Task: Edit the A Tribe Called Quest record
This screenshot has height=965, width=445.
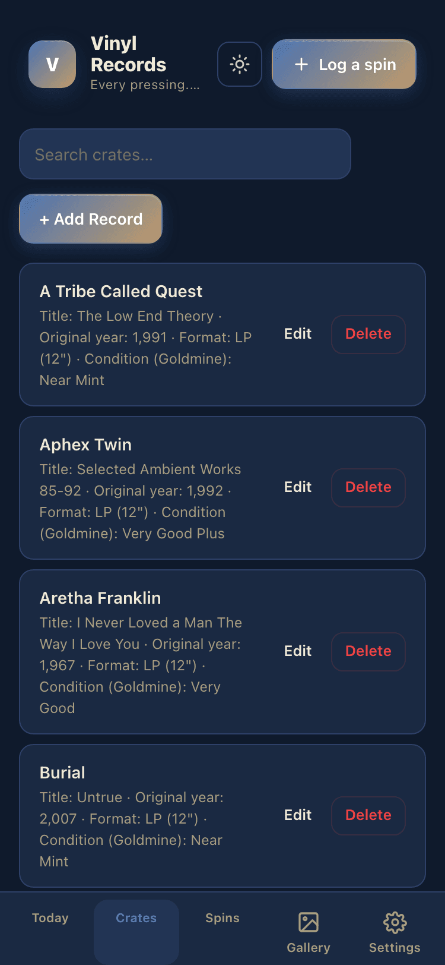Action: pos(298,334)
